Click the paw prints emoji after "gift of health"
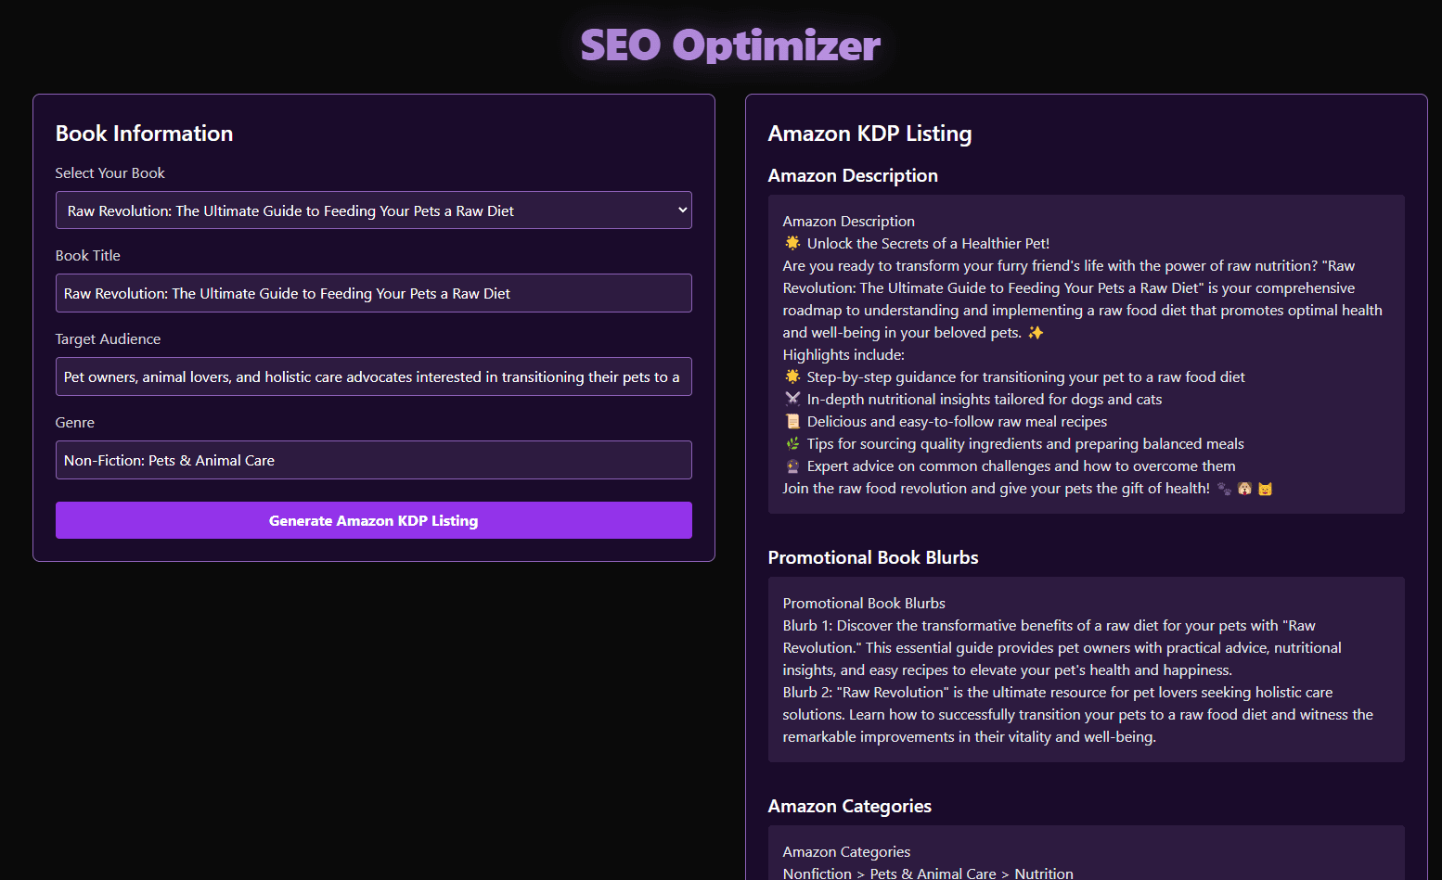Screen dimensions: 1442x880 1225,488
